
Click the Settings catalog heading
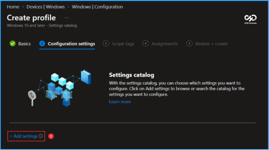131,75
